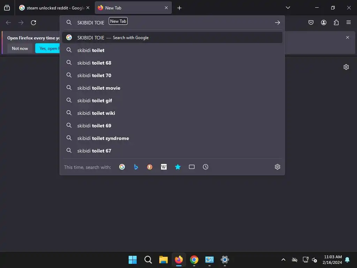Search history with the clock icon
This screenshot has height=268, width=357.
tap(205, 167)
